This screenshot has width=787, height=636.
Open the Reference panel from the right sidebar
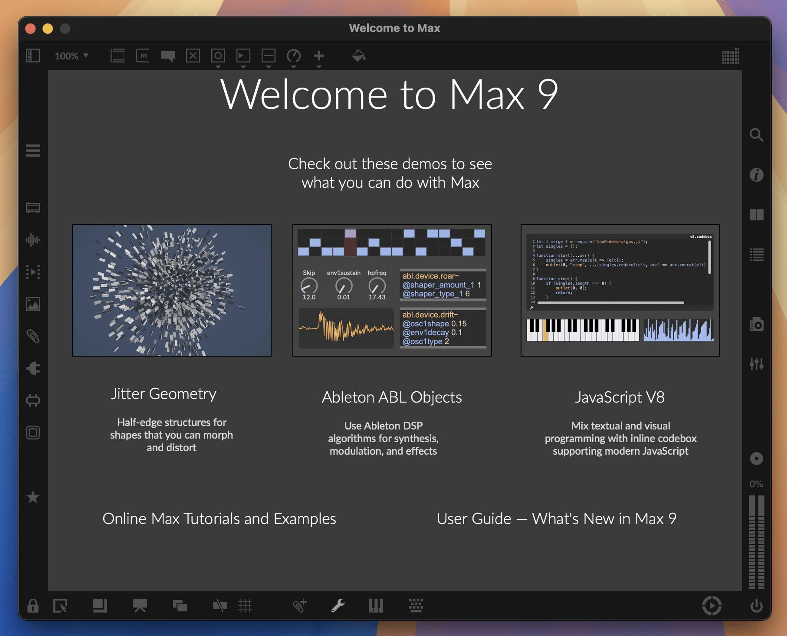point(757,214)
